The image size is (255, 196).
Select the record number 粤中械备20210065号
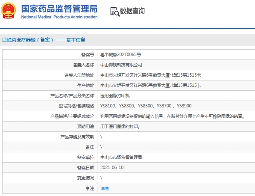click(121, 55)
